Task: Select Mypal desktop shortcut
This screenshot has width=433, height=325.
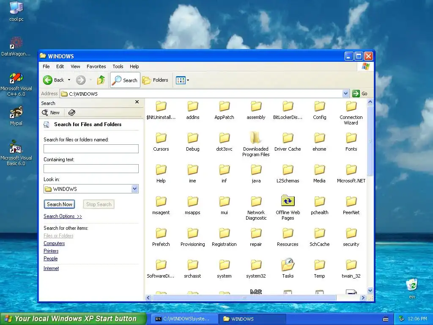Action: (x=16, y=116)
